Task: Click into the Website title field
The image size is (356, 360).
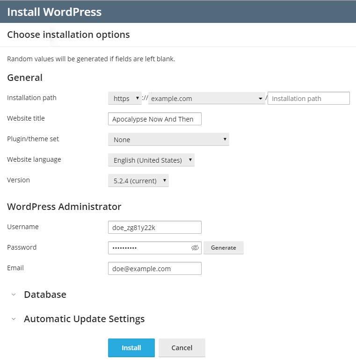Action: [154, 119]
